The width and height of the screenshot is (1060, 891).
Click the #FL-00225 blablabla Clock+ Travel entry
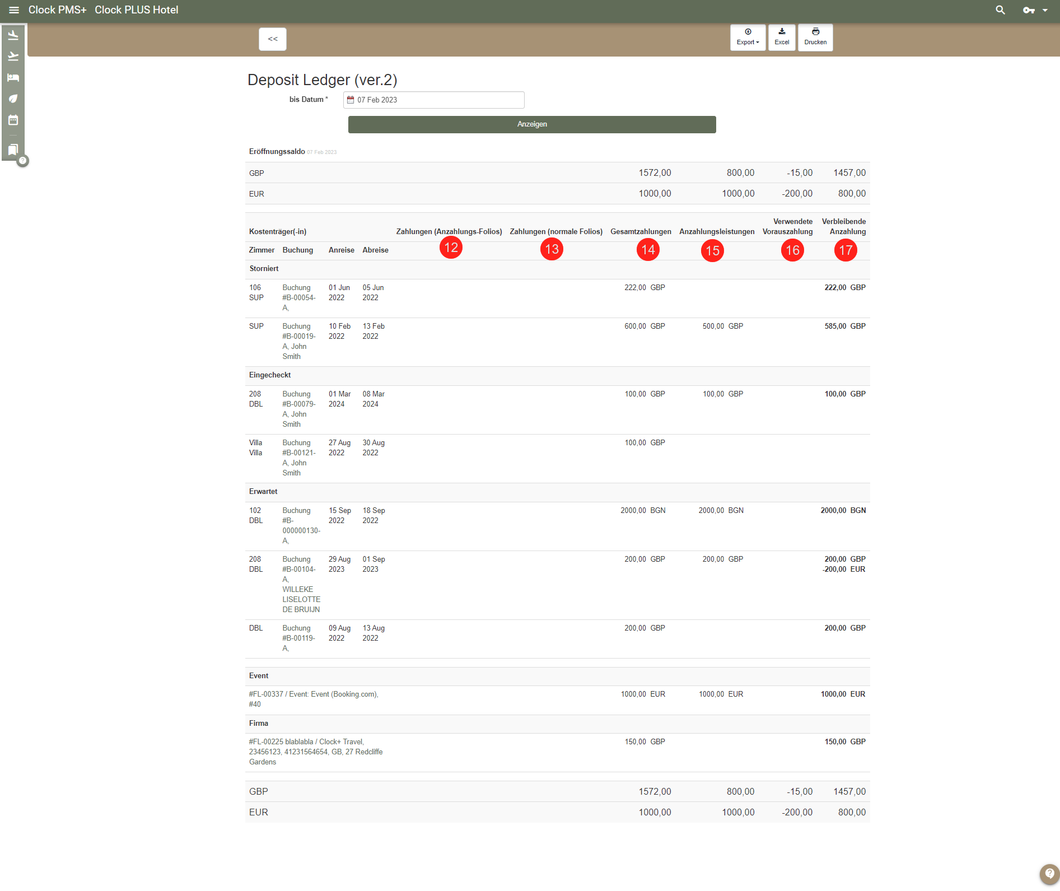(x=316, y=752)
